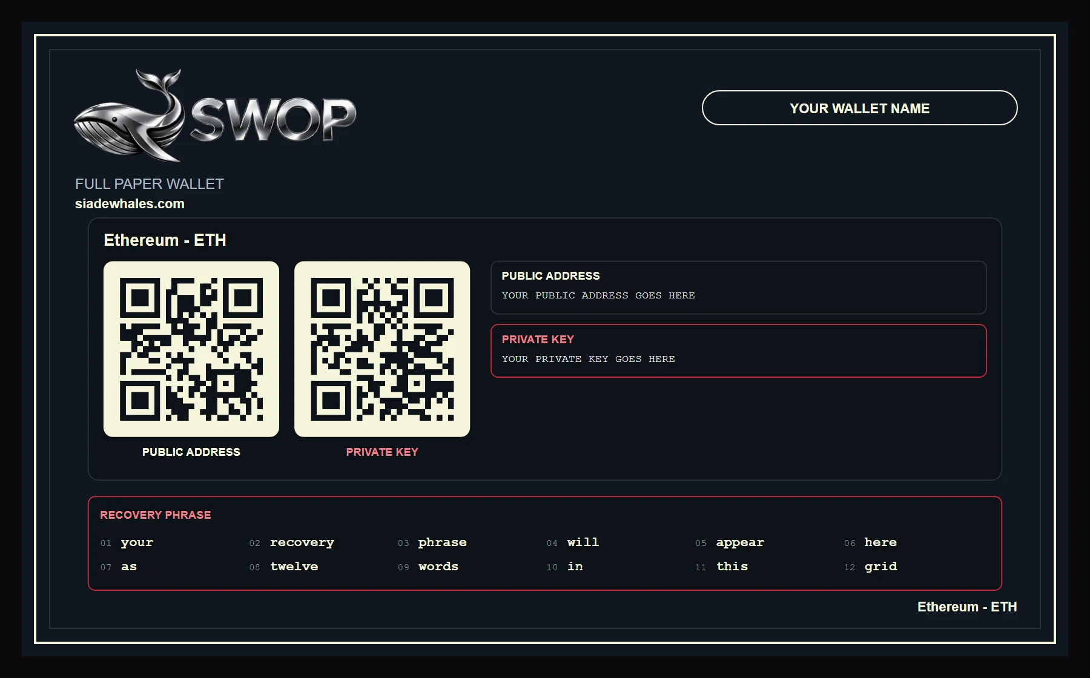Select recovery word 10 'in'

click(x=575, y=567)
